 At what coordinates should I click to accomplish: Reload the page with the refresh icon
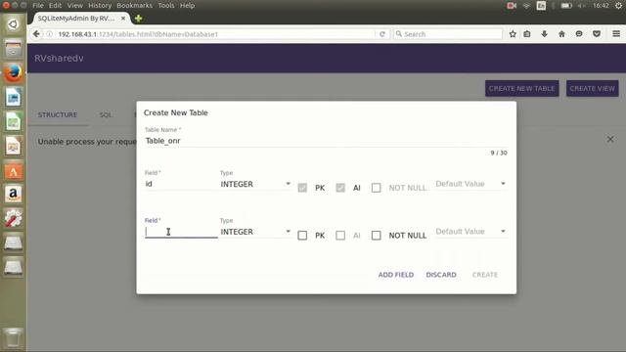[x=382, y=34]
